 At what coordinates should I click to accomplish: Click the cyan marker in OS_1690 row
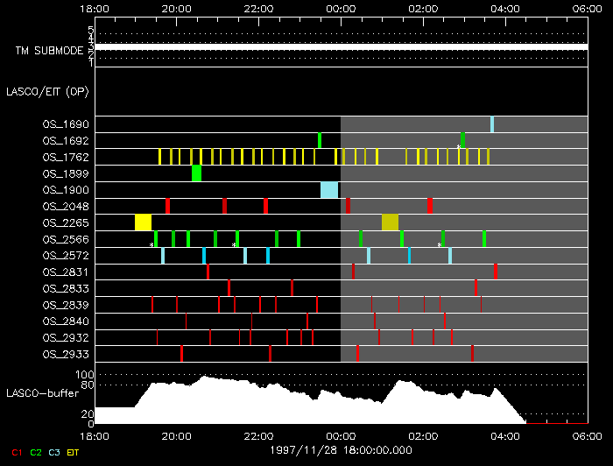pos(492,124)
